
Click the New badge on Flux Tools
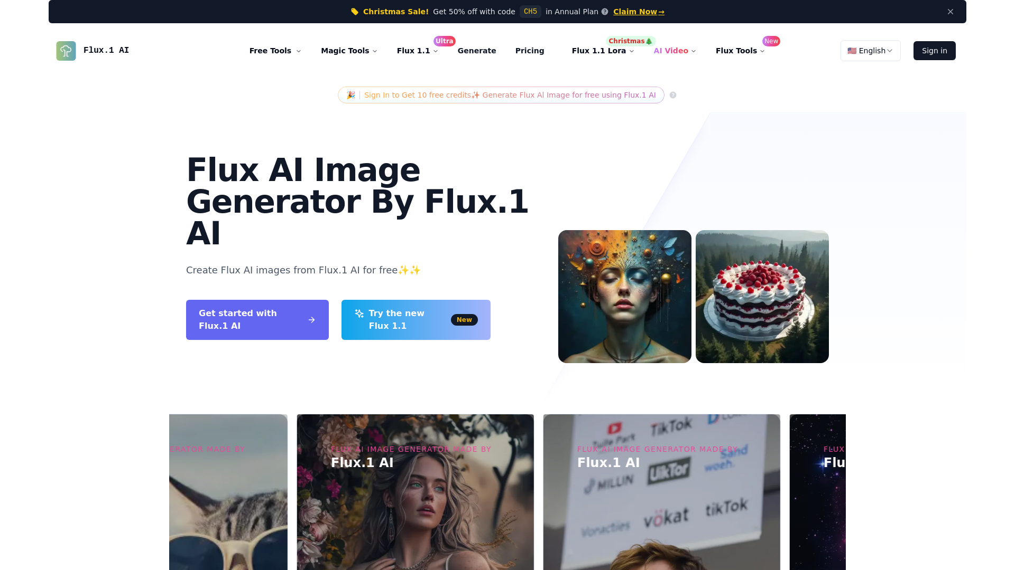(x=772, y=41)
